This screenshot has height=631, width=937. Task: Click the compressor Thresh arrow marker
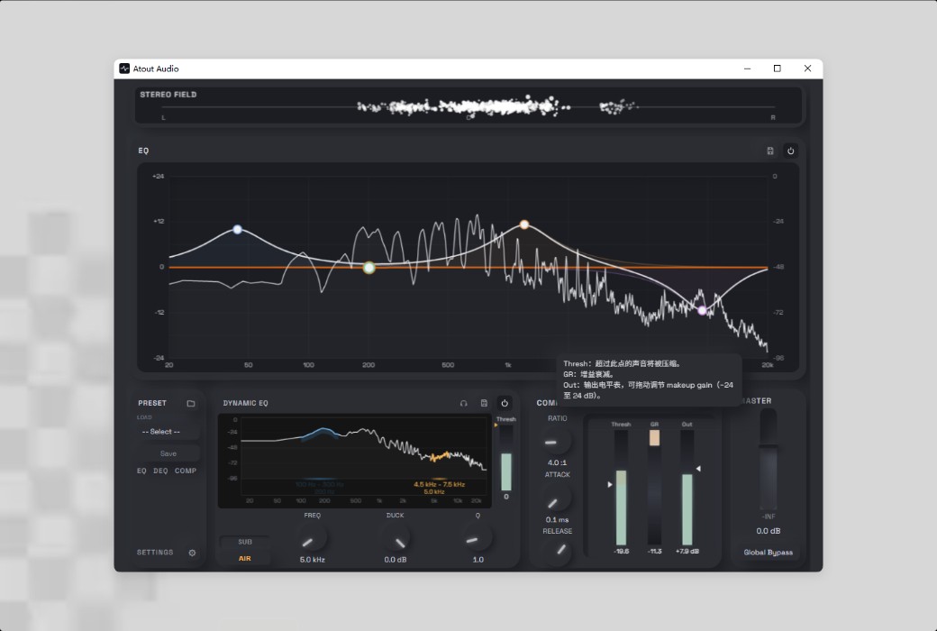click(x=610, y=484)
